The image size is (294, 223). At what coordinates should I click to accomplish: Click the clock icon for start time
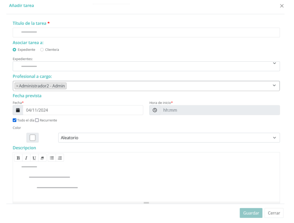click(x=155, y=110)
